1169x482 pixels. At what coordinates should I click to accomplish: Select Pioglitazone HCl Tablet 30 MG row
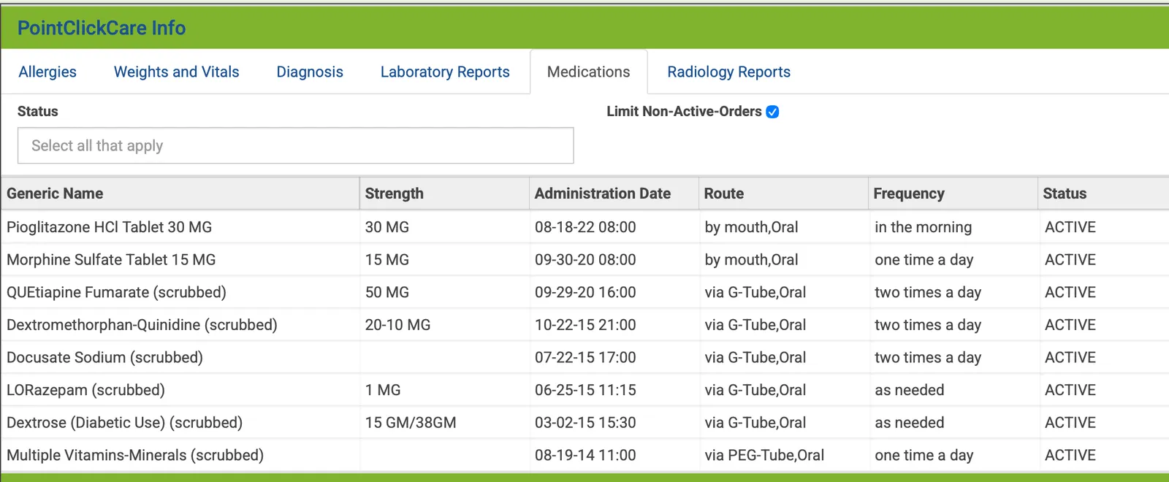pos(584,227)
